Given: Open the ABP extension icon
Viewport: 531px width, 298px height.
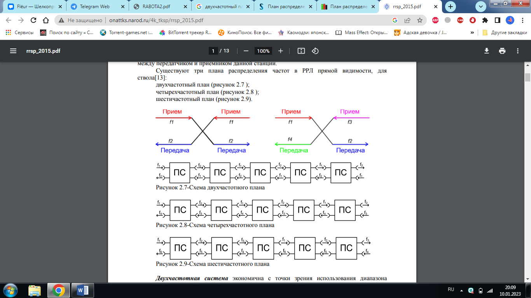Looking at the screenshot, I should point(435,21).
